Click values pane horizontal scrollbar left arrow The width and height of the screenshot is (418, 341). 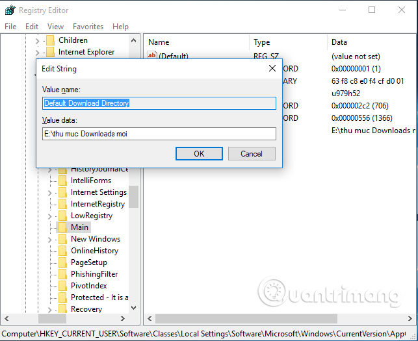[150, 319]
